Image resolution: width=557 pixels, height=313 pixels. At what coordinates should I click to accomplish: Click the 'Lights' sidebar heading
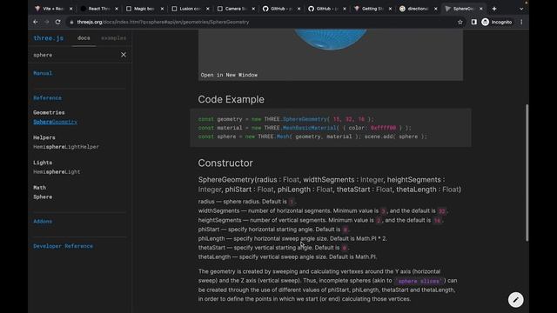43,163
